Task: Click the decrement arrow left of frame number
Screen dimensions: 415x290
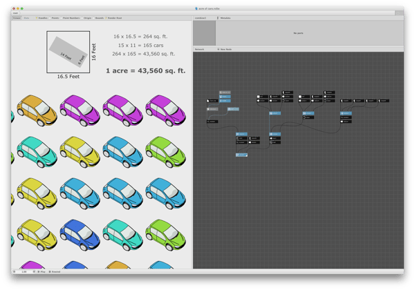Action: coord(15,271)
